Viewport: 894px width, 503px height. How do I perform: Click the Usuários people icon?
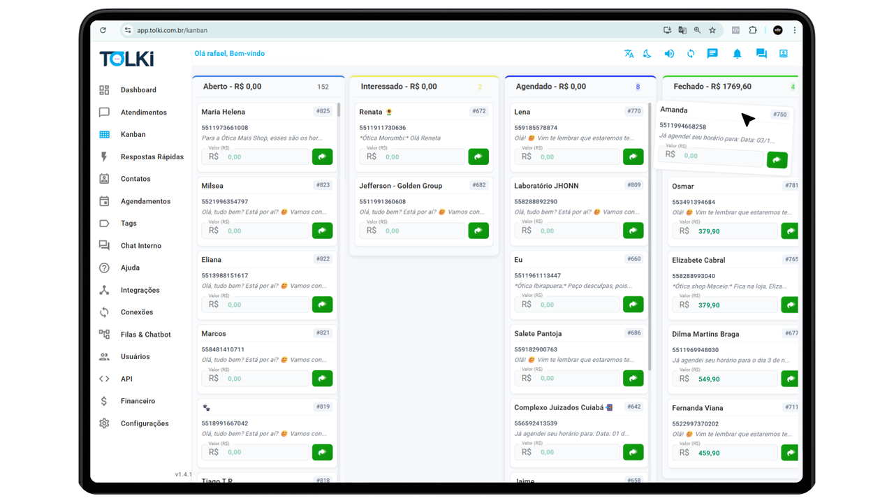(x=104, y=356)
